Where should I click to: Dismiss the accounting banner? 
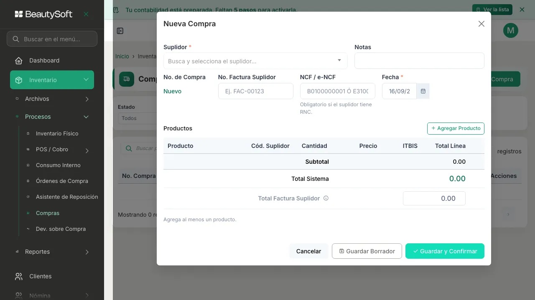(522, 10)
